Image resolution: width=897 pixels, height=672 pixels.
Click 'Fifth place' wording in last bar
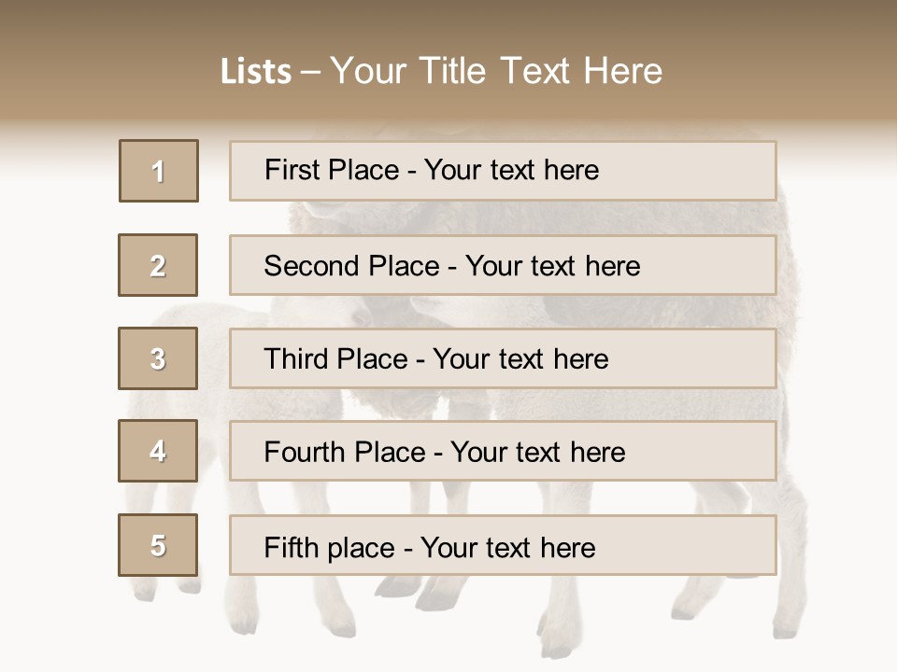330,548
